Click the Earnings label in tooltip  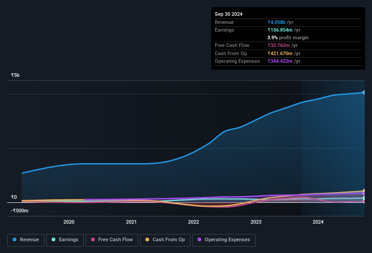click(x=224, y=30)
